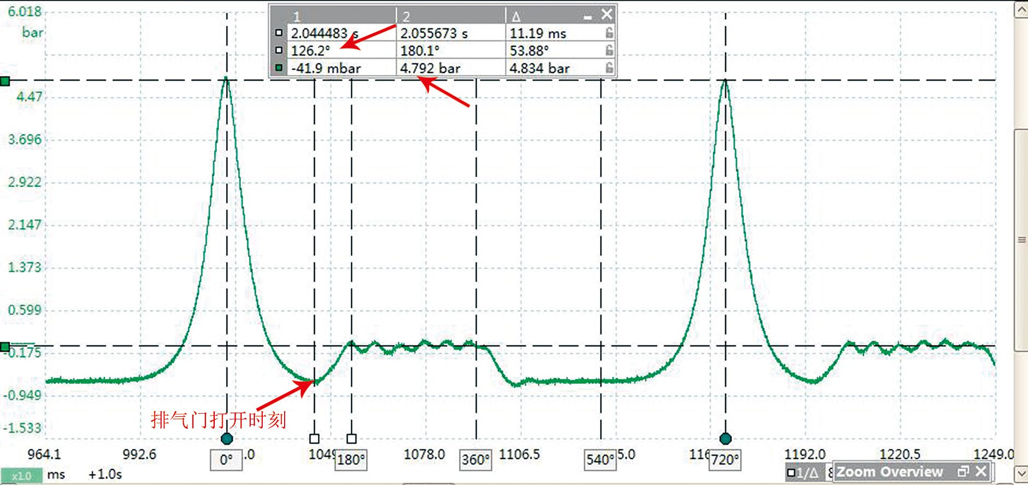Toggle the lock icon on the 11.19 ms row
Image resolution: width=1028 pixels, height=485 pixels.
point(609,33)
